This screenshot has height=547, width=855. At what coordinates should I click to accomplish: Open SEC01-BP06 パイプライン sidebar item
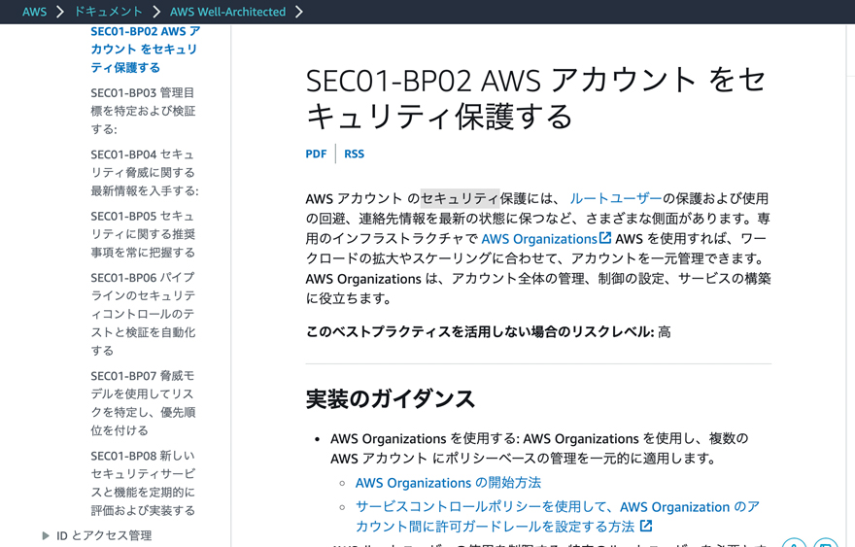143,314
